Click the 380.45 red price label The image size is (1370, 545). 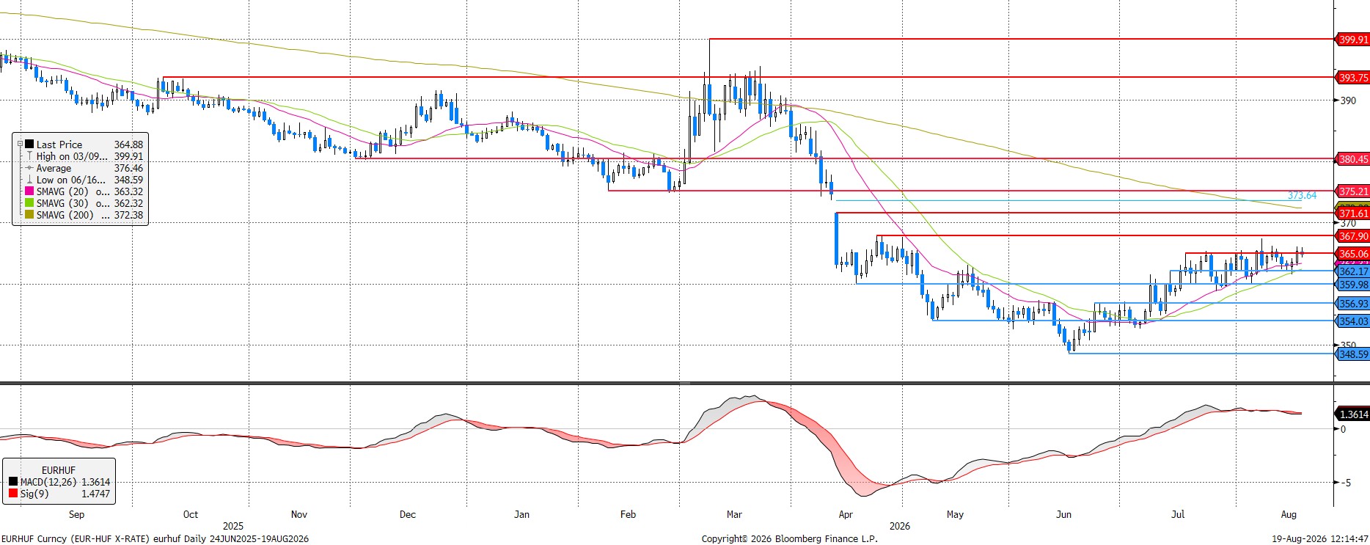point(1352,159)
